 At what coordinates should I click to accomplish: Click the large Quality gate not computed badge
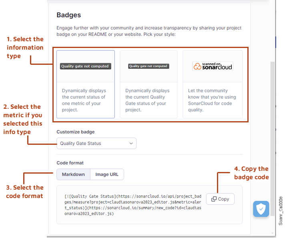(x=85, y=66)
